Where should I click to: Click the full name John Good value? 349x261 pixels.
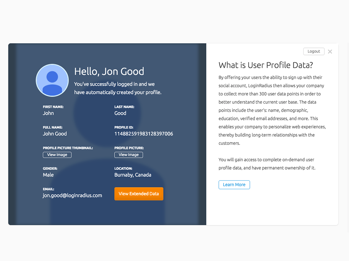(55, 134)
